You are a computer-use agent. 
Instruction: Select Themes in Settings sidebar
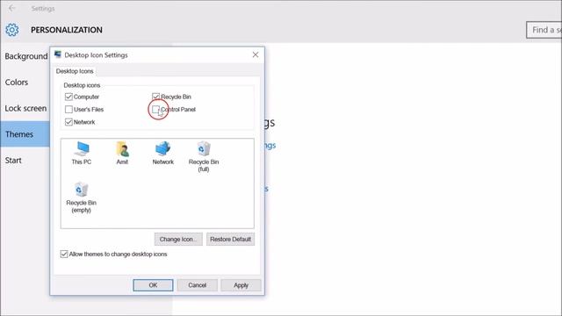(25, 134)
